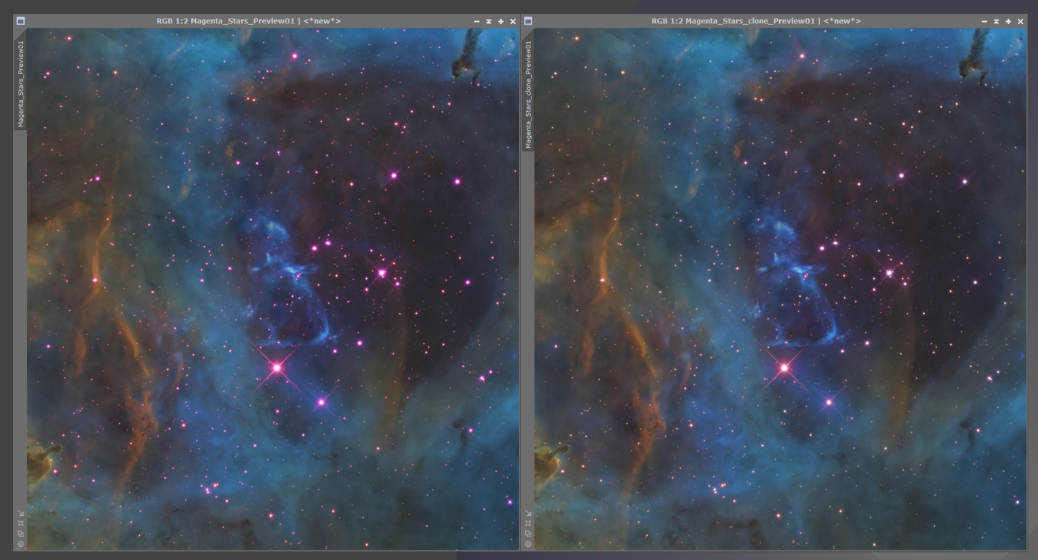The height and width of the screenshot is (560, 1038).
Task: Click the fit-view square icon in Magenta_Stars_clone_Preview01 window
Action: (x=528, y=523)
